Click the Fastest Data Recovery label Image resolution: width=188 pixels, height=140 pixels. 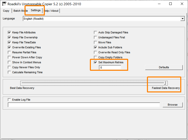tap(166, 88)
